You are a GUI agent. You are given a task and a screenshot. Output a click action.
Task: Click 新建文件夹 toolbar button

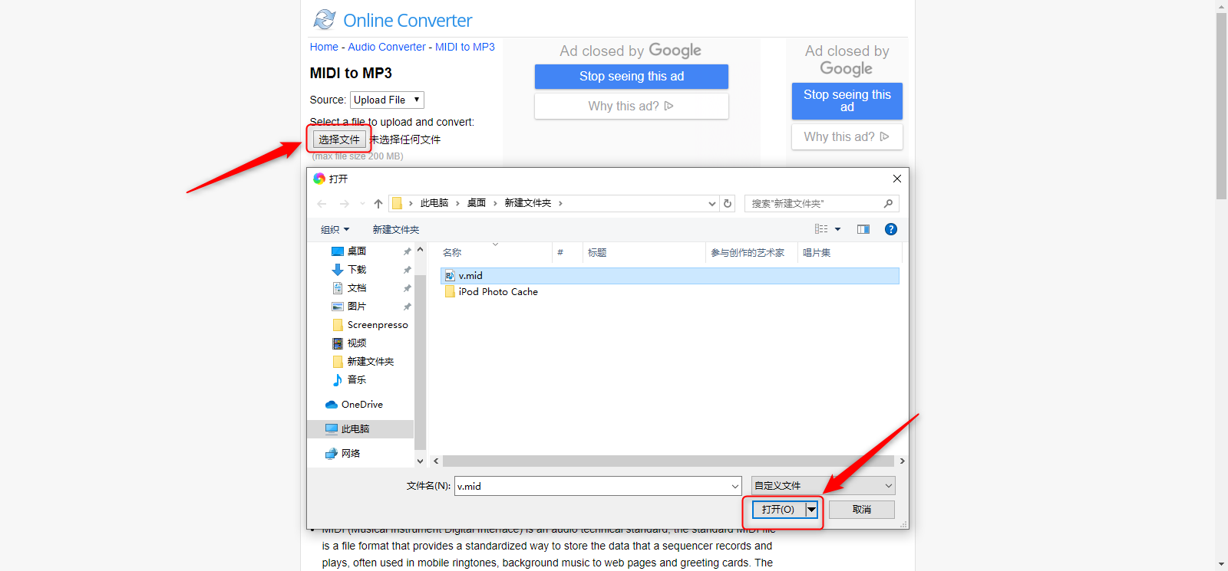[396, 230]
